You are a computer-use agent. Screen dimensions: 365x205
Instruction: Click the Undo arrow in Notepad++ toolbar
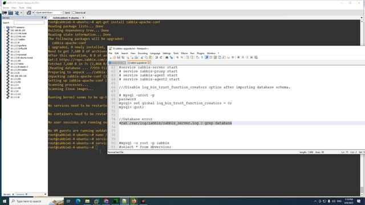point(156,58)
